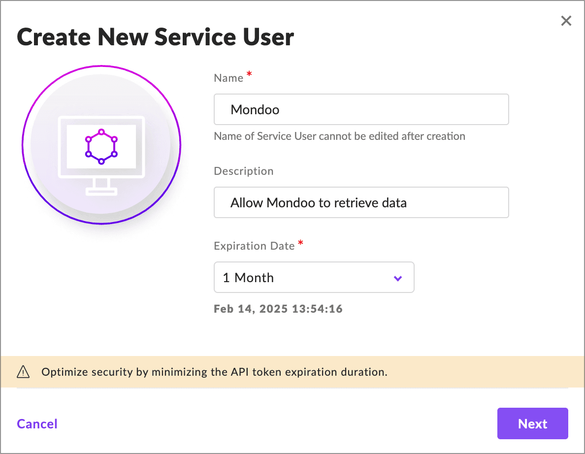Image resolution: width=585 pixels, height=454 pixels.
Task: Click inside the Name field showing Mondoo
Action: click(361, 109)
